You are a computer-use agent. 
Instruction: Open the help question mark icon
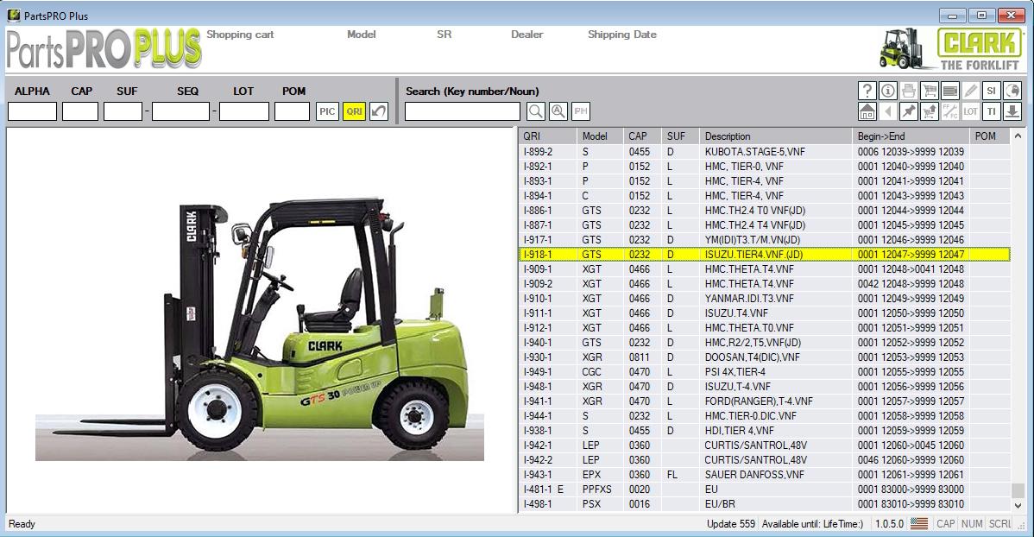pos(867,91)
